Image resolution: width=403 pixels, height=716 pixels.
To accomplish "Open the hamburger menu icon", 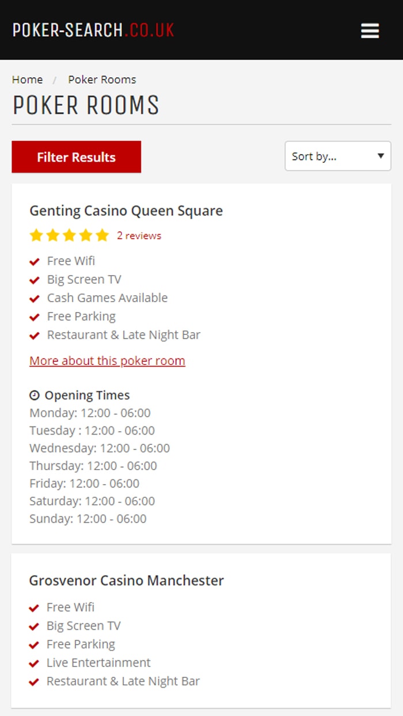I will click(370, 31).
